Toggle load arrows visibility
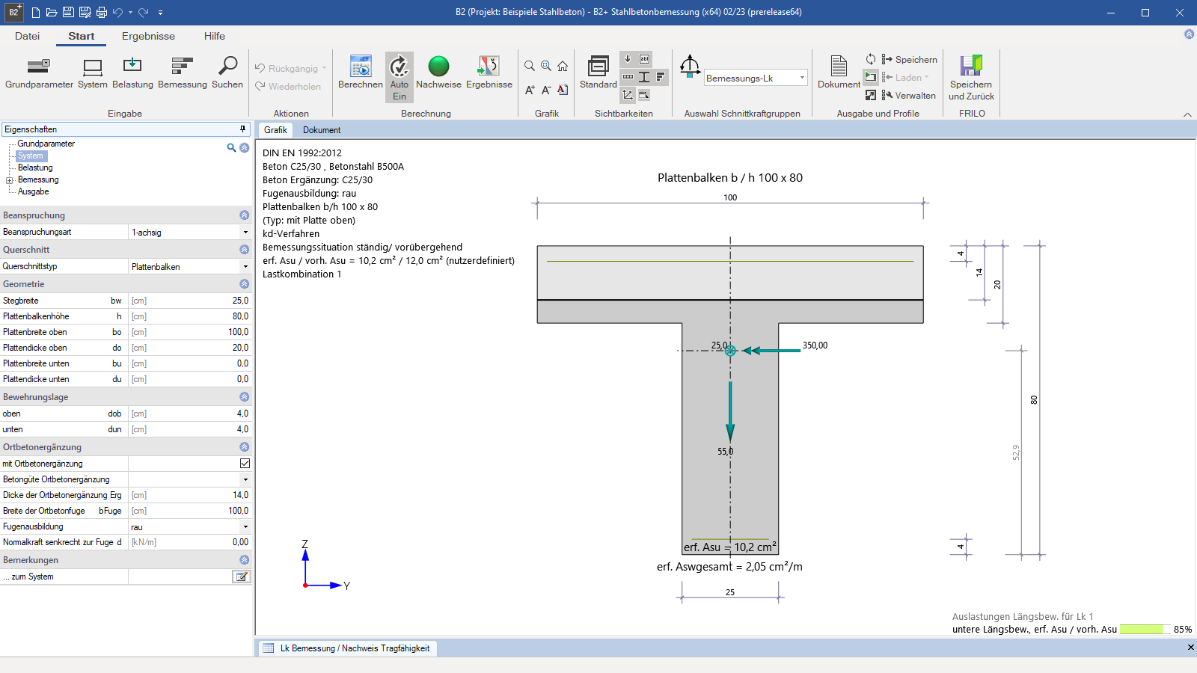Image resolution: width=1197 pixels, height=673 pixels. (x=628, y=59)
